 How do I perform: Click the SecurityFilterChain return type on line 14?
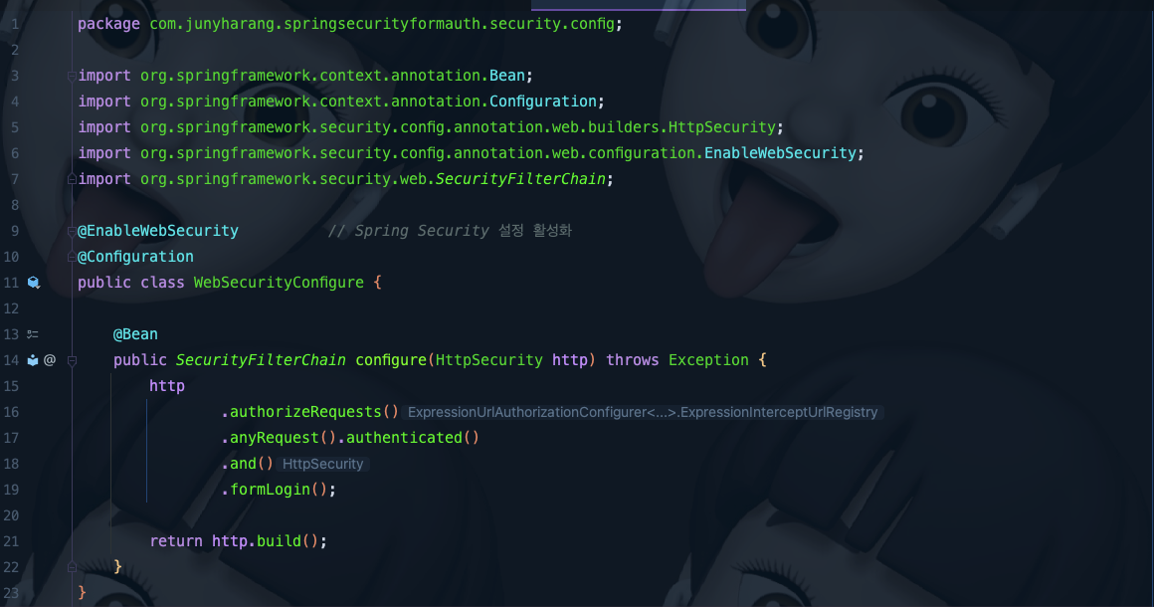click(x=261, y=360)
